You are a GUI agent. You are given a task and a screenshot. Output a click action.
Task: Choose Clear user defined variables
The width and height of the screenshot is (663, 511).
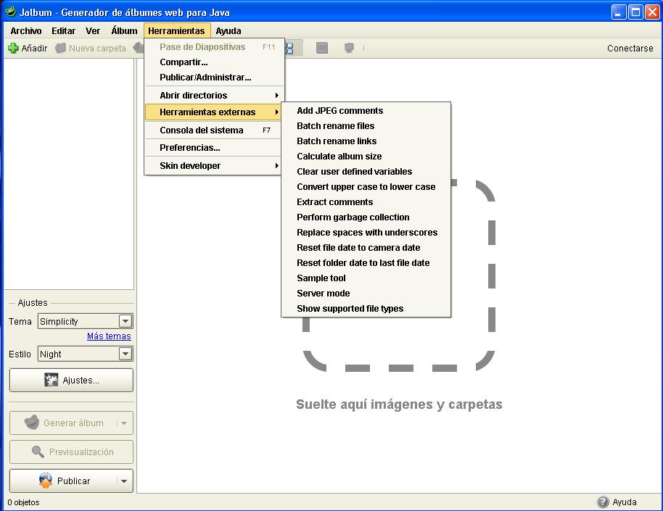366,172
